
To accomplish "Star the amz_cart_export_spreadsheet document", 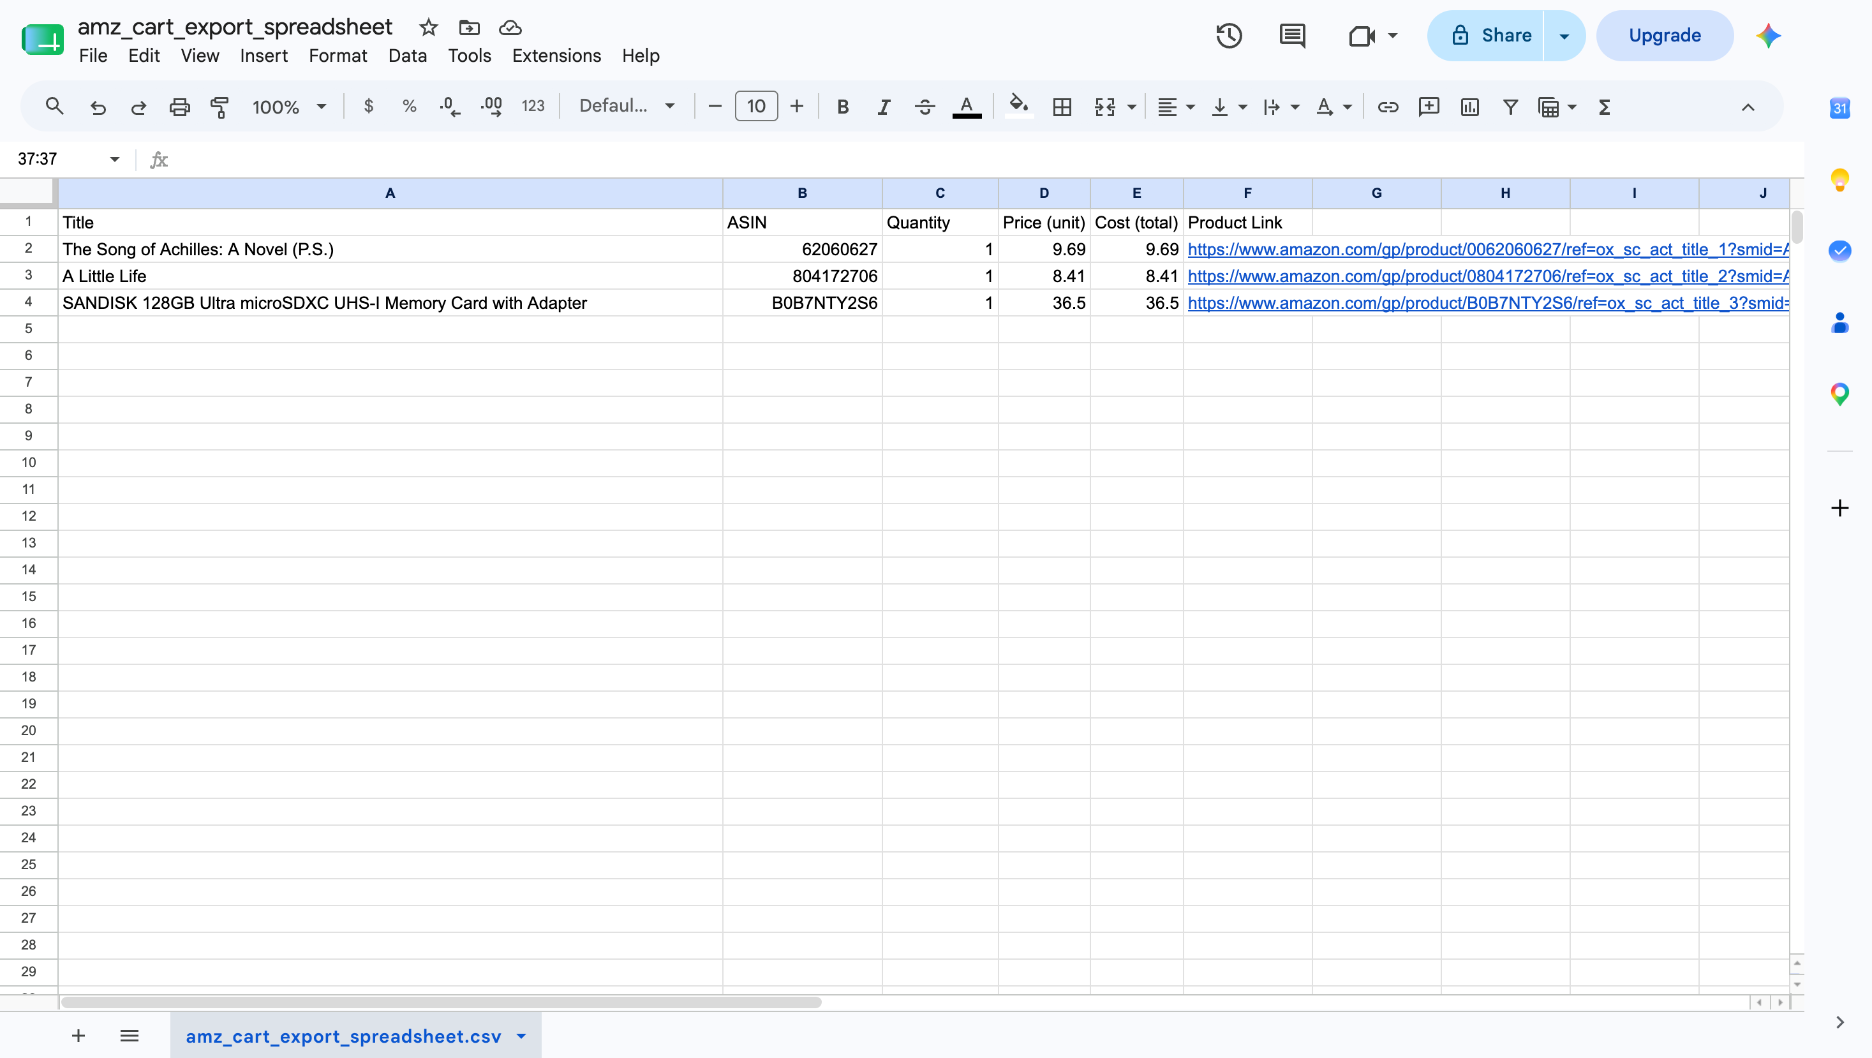I will (429, 27).
